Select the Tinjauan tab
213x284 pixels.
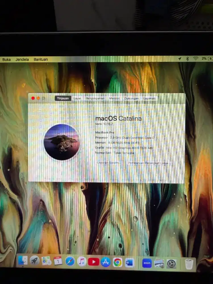point(63,98)
